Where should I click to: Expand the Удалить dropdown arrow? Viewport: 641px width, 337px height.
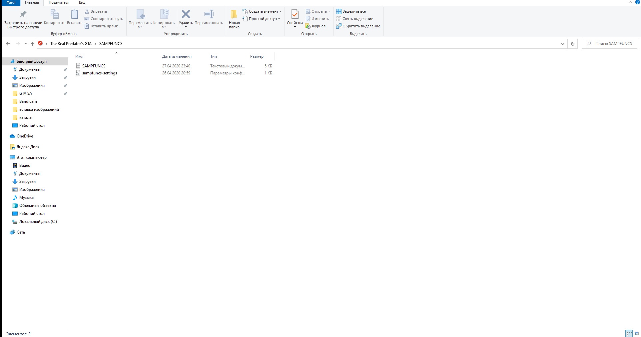point(186,27)
